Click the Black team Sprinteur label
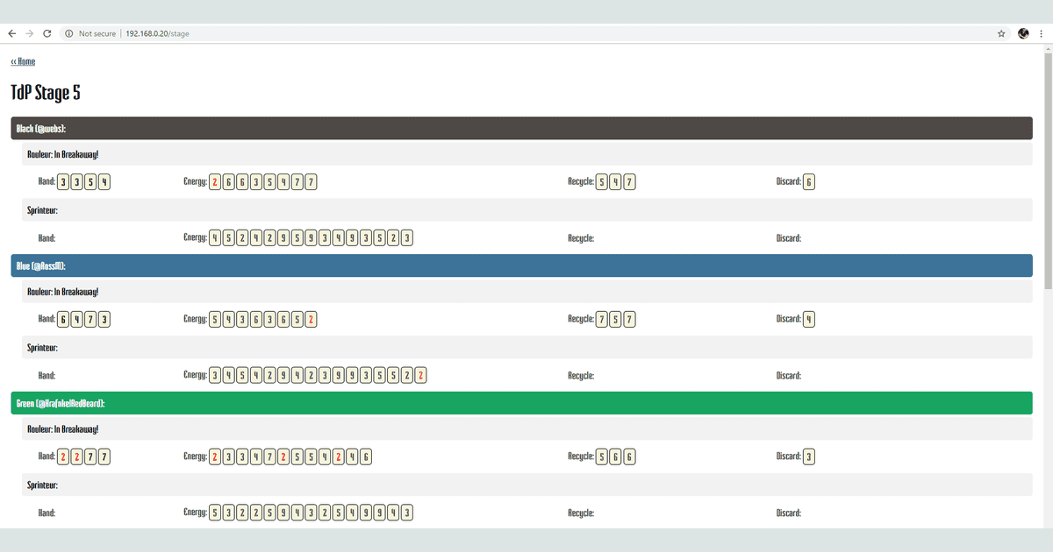This screenshot has height=552, width=1053. pyautogui.click(x=42, y=210)
